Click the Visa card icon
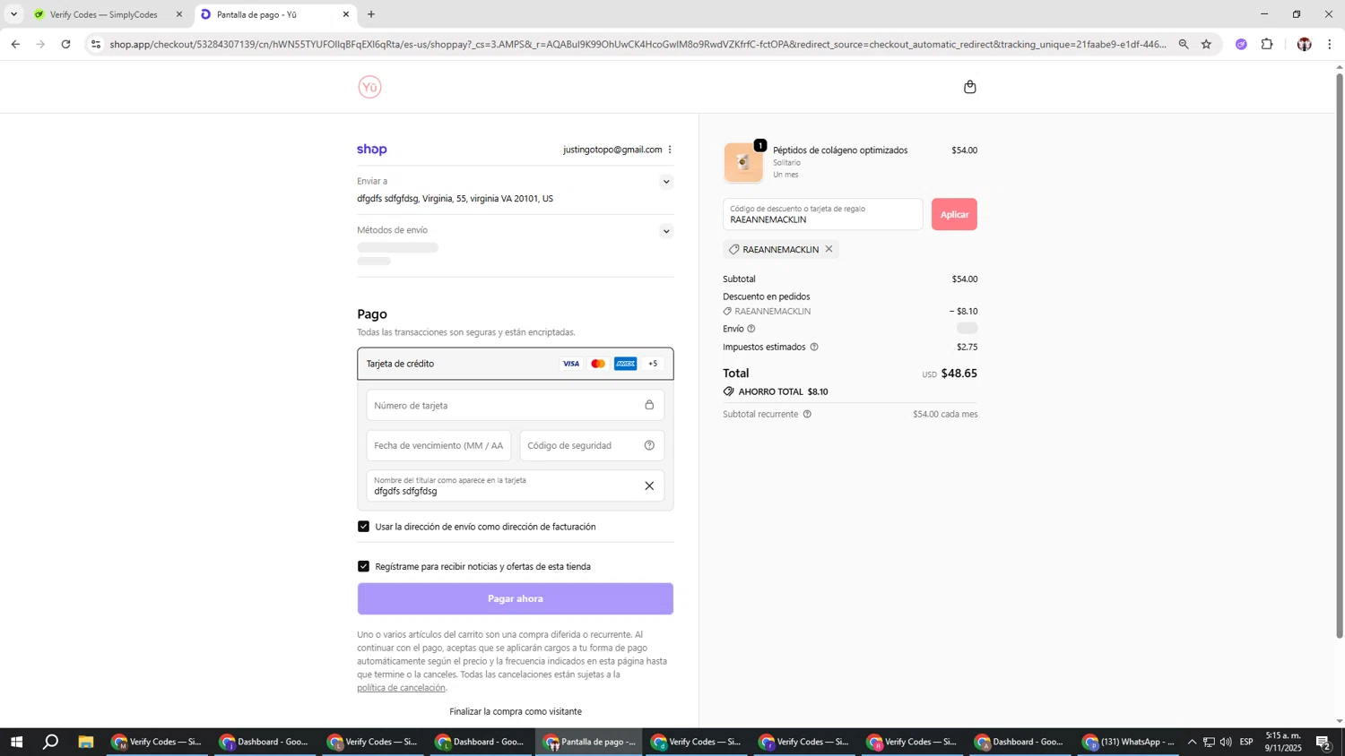Viewport: 1345px width, 756px height. click(570, 364)
